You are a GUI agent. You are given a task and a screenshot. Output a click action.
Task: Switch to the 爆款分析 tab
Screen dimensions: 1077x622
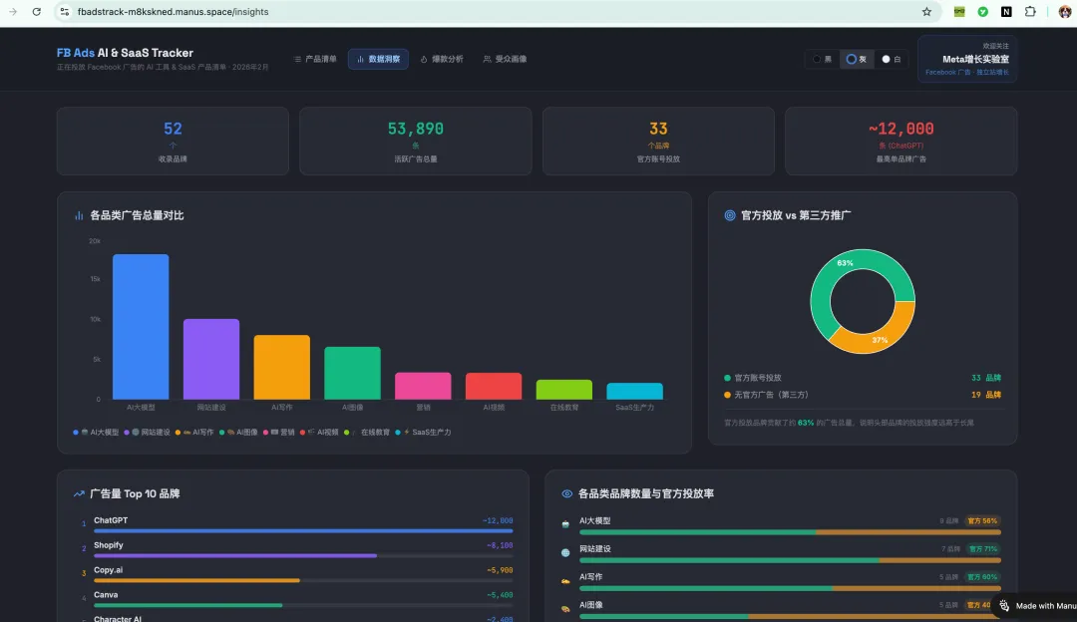pos(442,59)
